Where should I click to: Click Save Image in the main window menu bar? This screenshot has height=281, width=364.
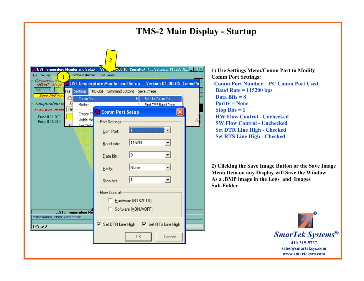(x=107, y=75)
